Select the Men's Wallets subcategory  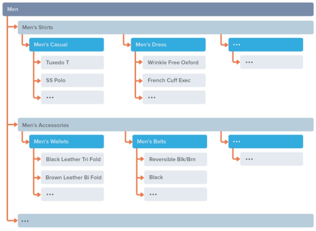click(66, 141)
